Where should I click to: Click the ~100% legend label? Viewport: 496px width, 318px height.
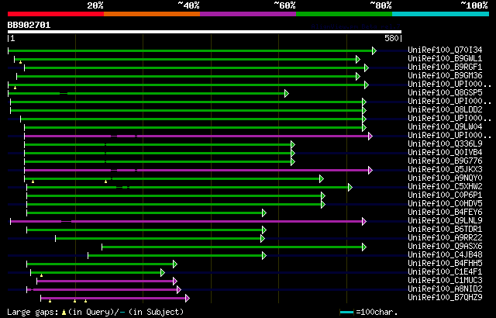pos(474,5)
